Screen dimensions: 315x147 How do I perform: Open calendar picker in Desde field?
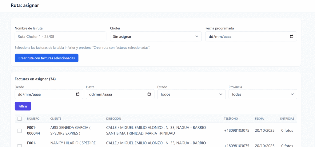(78, 94)
